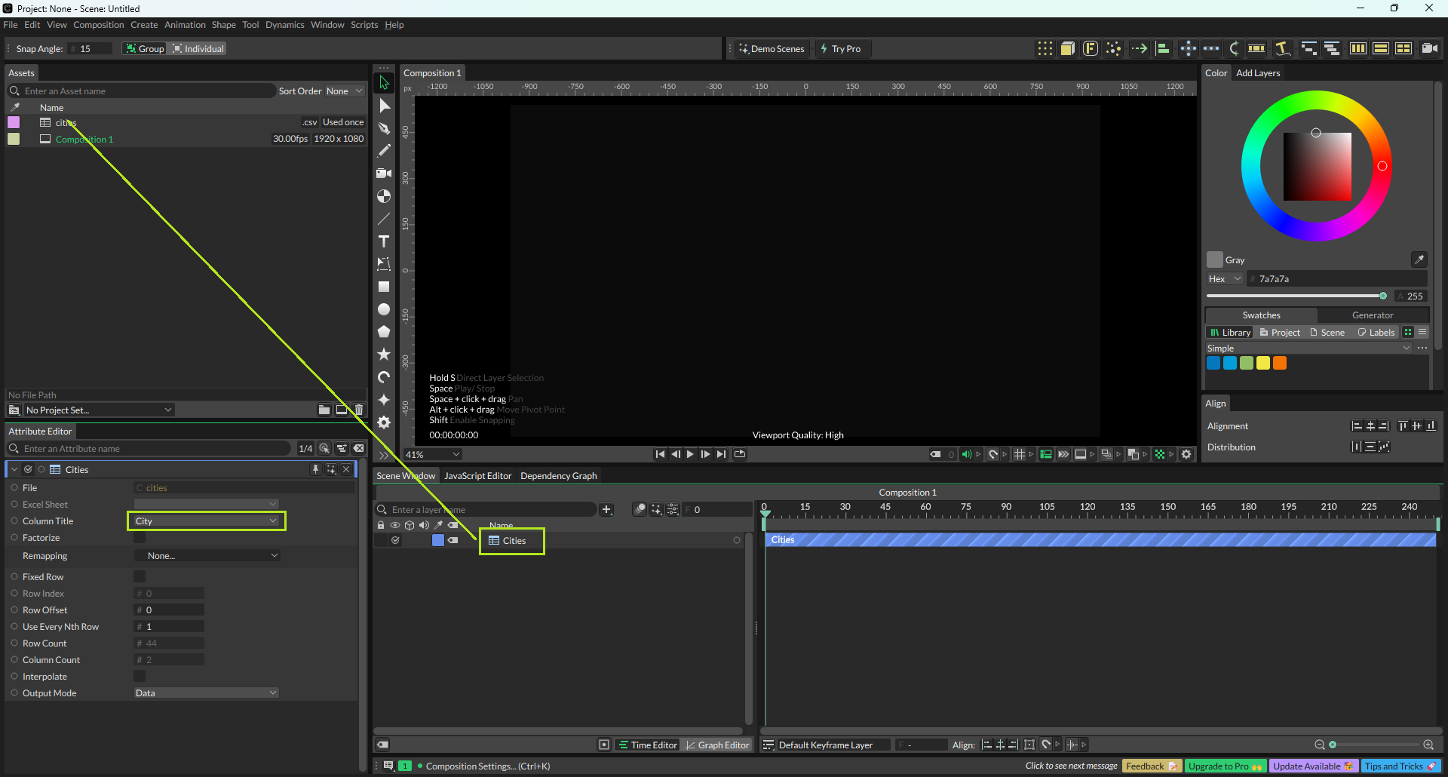The width and height of the screenshot is (1448, 777).
Task: Select the Camera tool
Action: click(x=384, y=174)
